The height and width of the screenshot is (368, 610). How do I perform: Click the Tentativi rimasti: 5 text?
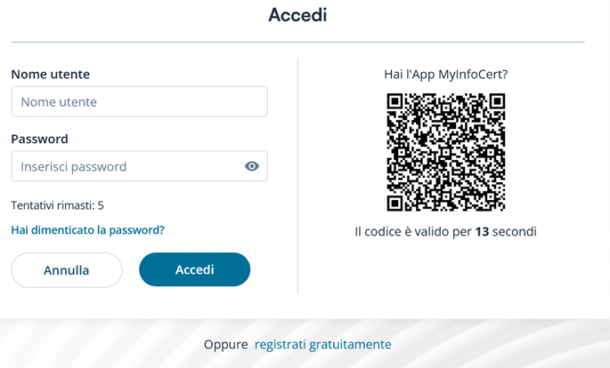pyautogui.click(x=57, y=205)
